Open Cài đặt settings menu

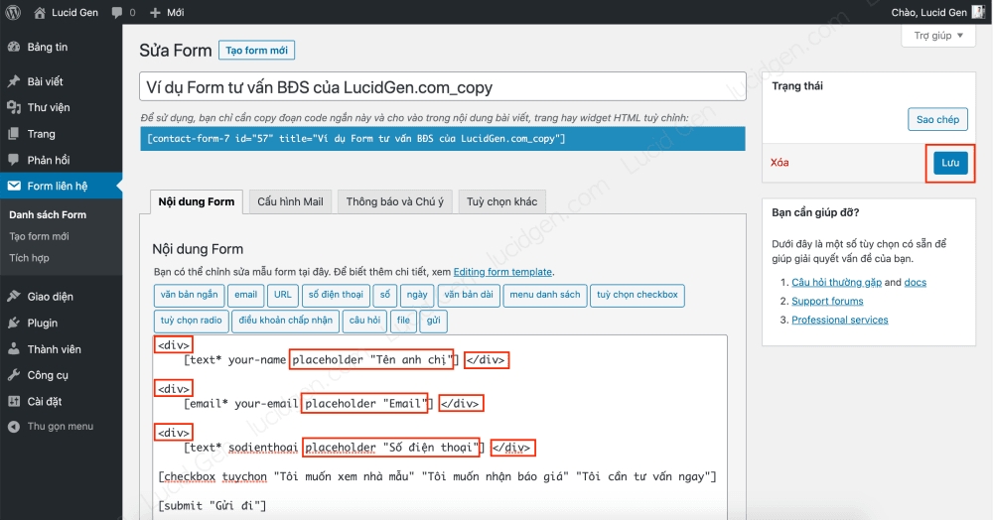coord(45,401)
